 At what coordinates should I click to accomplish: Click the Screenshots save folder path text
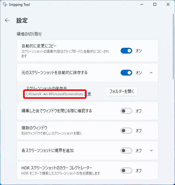click(x=54, y=94)
